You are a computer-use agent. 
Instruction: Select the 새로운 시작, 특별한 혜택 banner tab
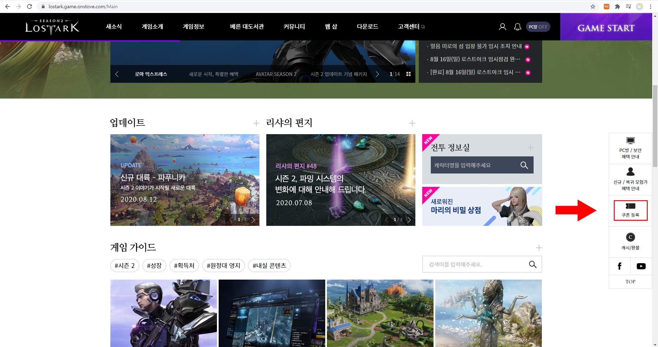pyautogui.click(x=214, y=74)
